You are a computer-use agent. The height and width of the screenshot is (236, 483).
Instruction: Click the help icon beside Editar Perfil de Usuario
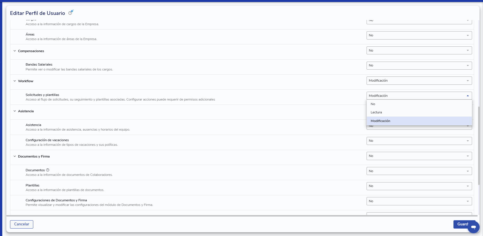[70, 13]
